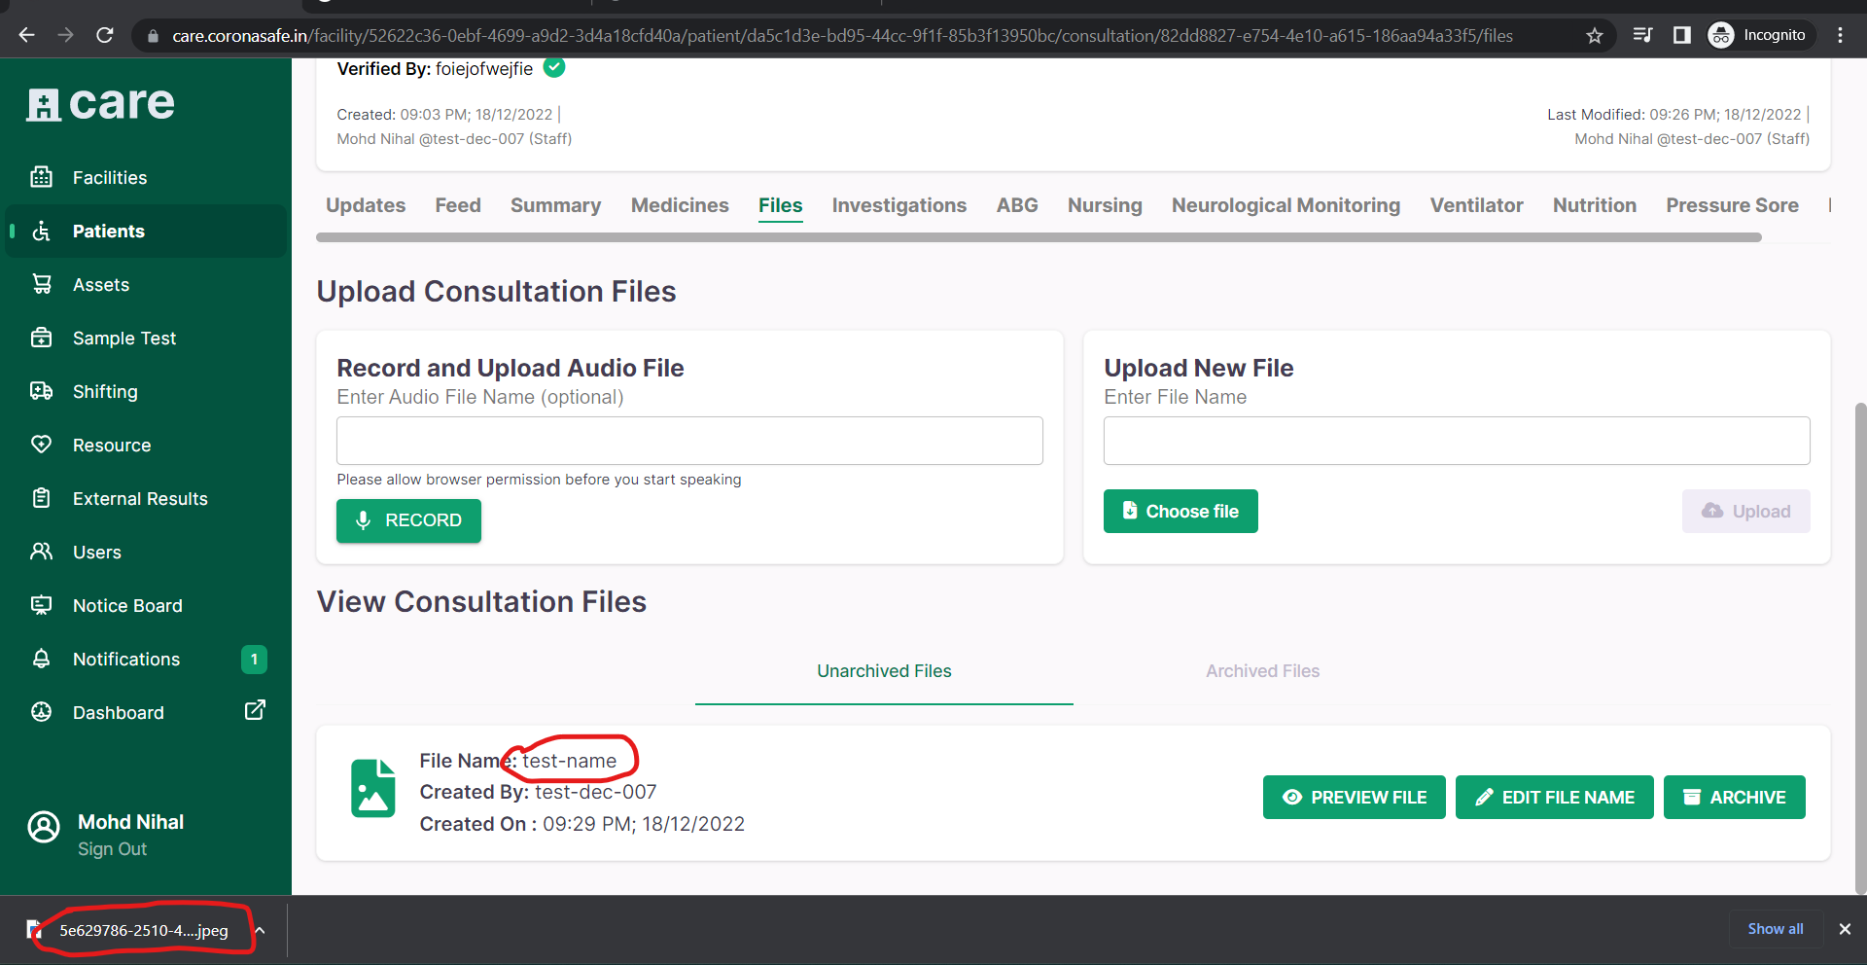Open the Investigations tab
The image size is (1867, 965).
pyautogui.click(x=898, y=205)
